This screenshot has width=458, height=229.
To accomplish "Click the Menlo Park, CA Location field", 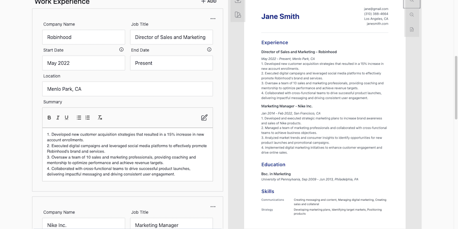I will tap(127, 89).
